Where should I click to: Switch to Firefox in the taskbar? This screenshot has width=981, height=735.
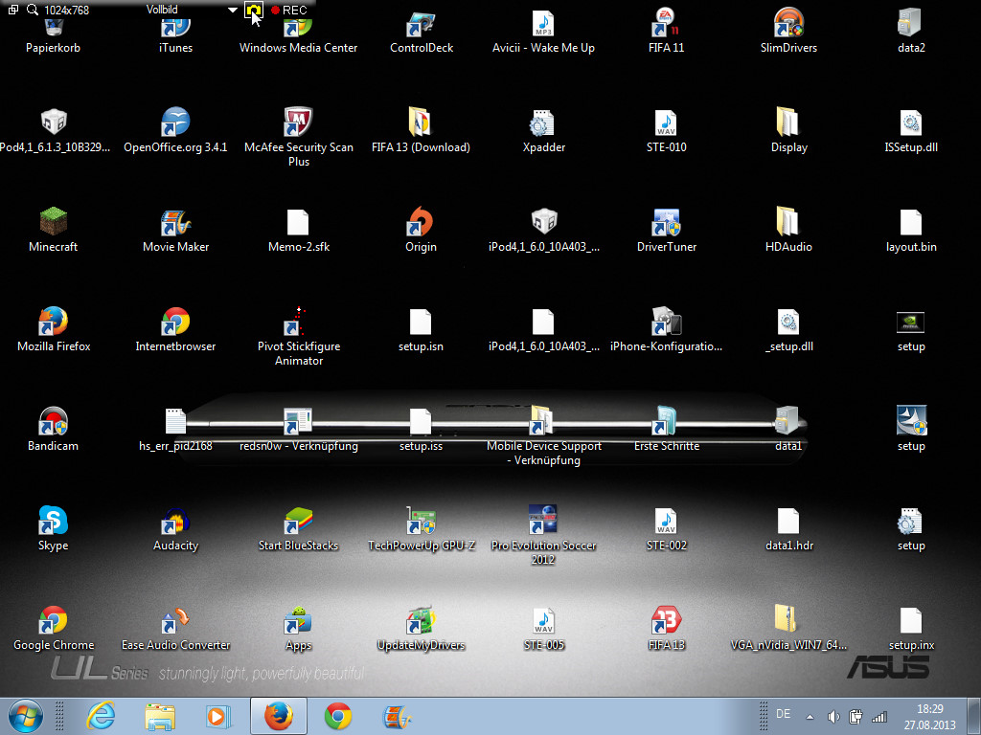click(x=279, y=716)
